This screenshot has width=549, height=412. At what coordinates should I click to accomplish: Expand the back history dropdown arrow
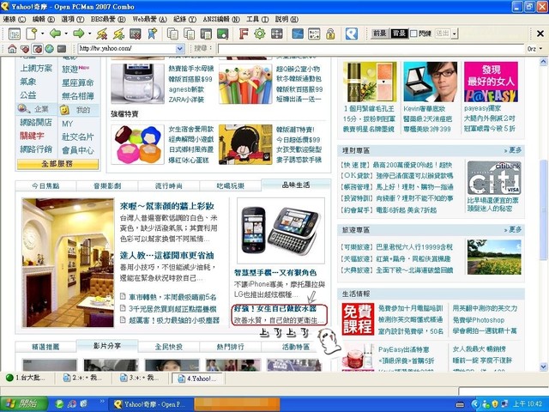66,33
